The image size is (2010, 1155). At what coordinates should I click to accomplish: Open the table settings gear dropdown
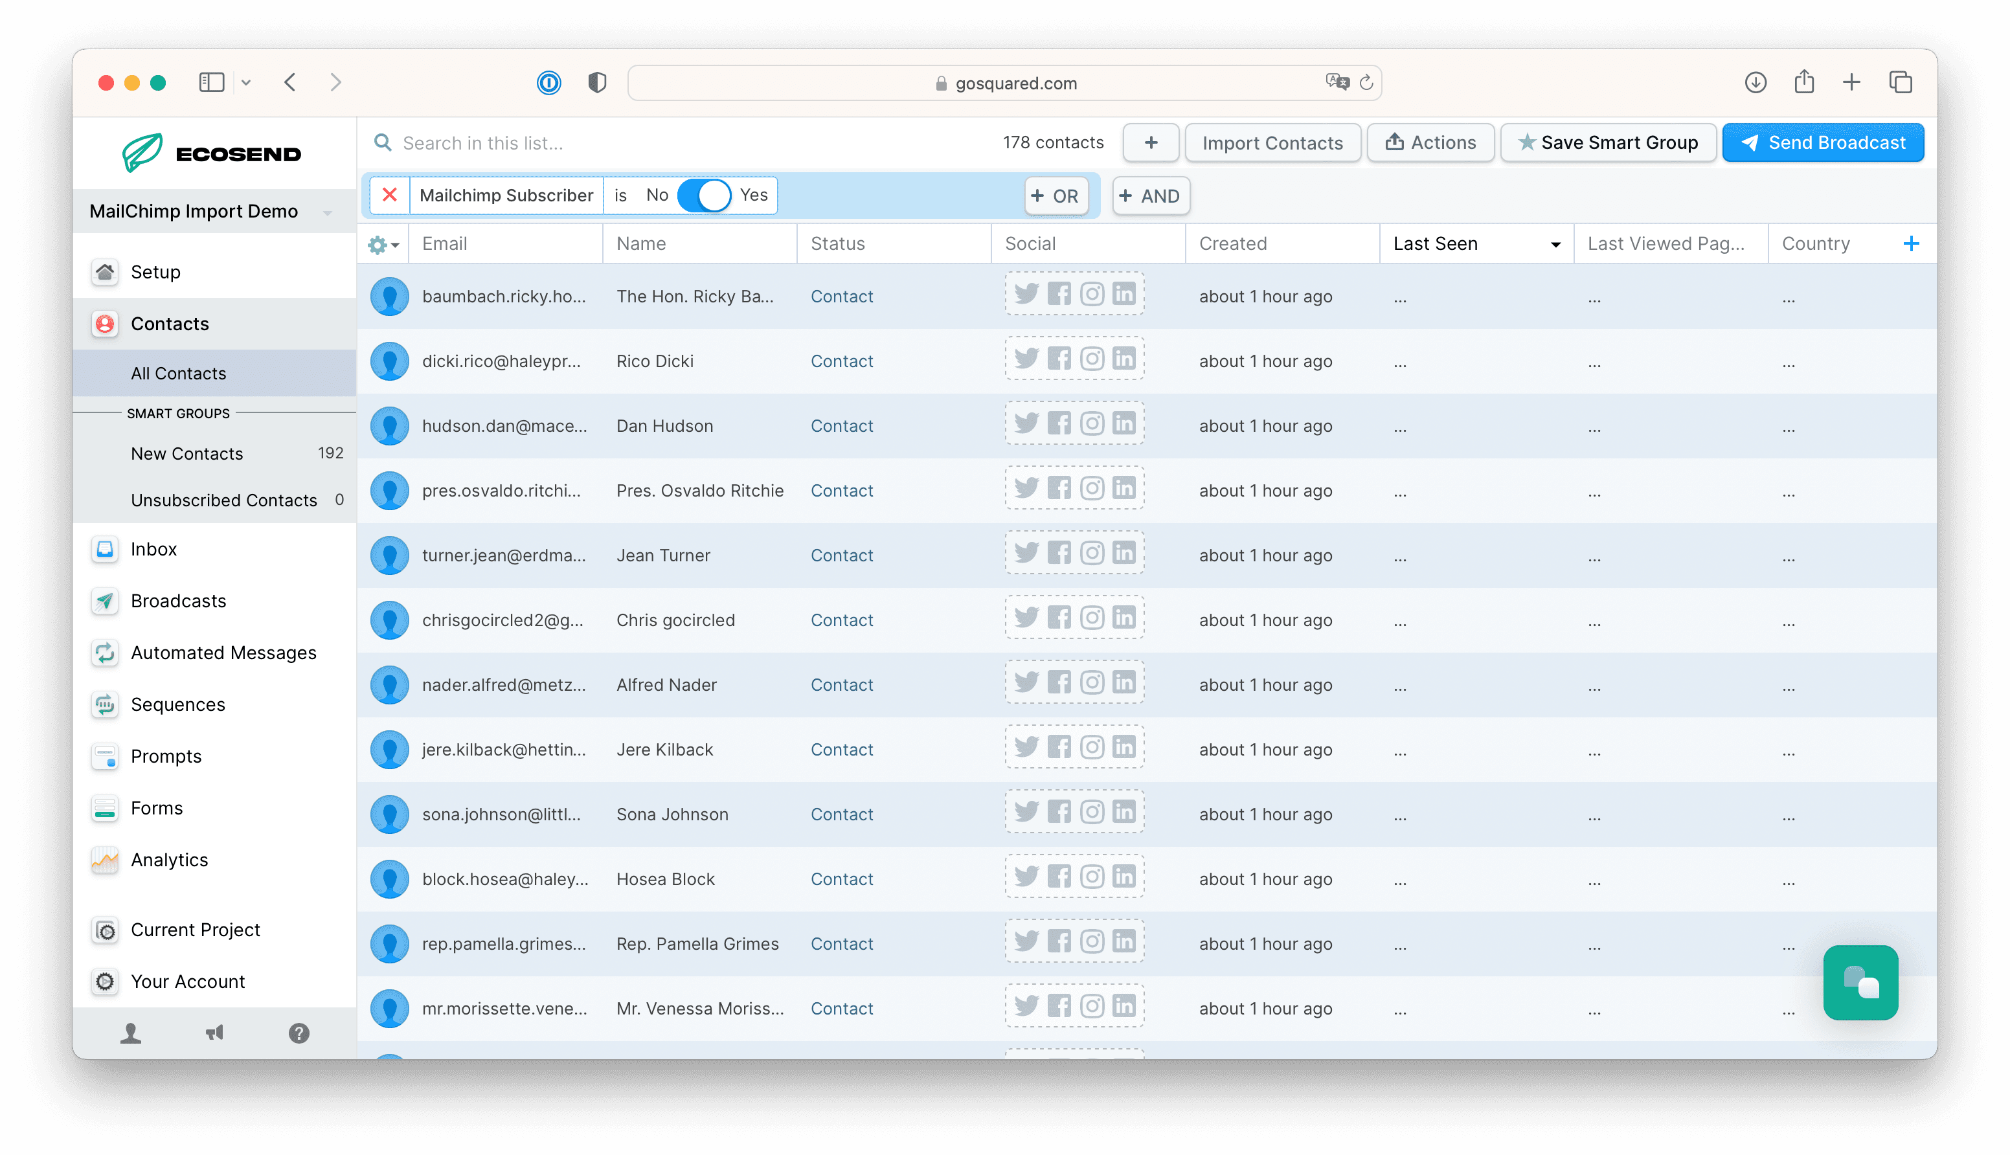tap(383, 245)
